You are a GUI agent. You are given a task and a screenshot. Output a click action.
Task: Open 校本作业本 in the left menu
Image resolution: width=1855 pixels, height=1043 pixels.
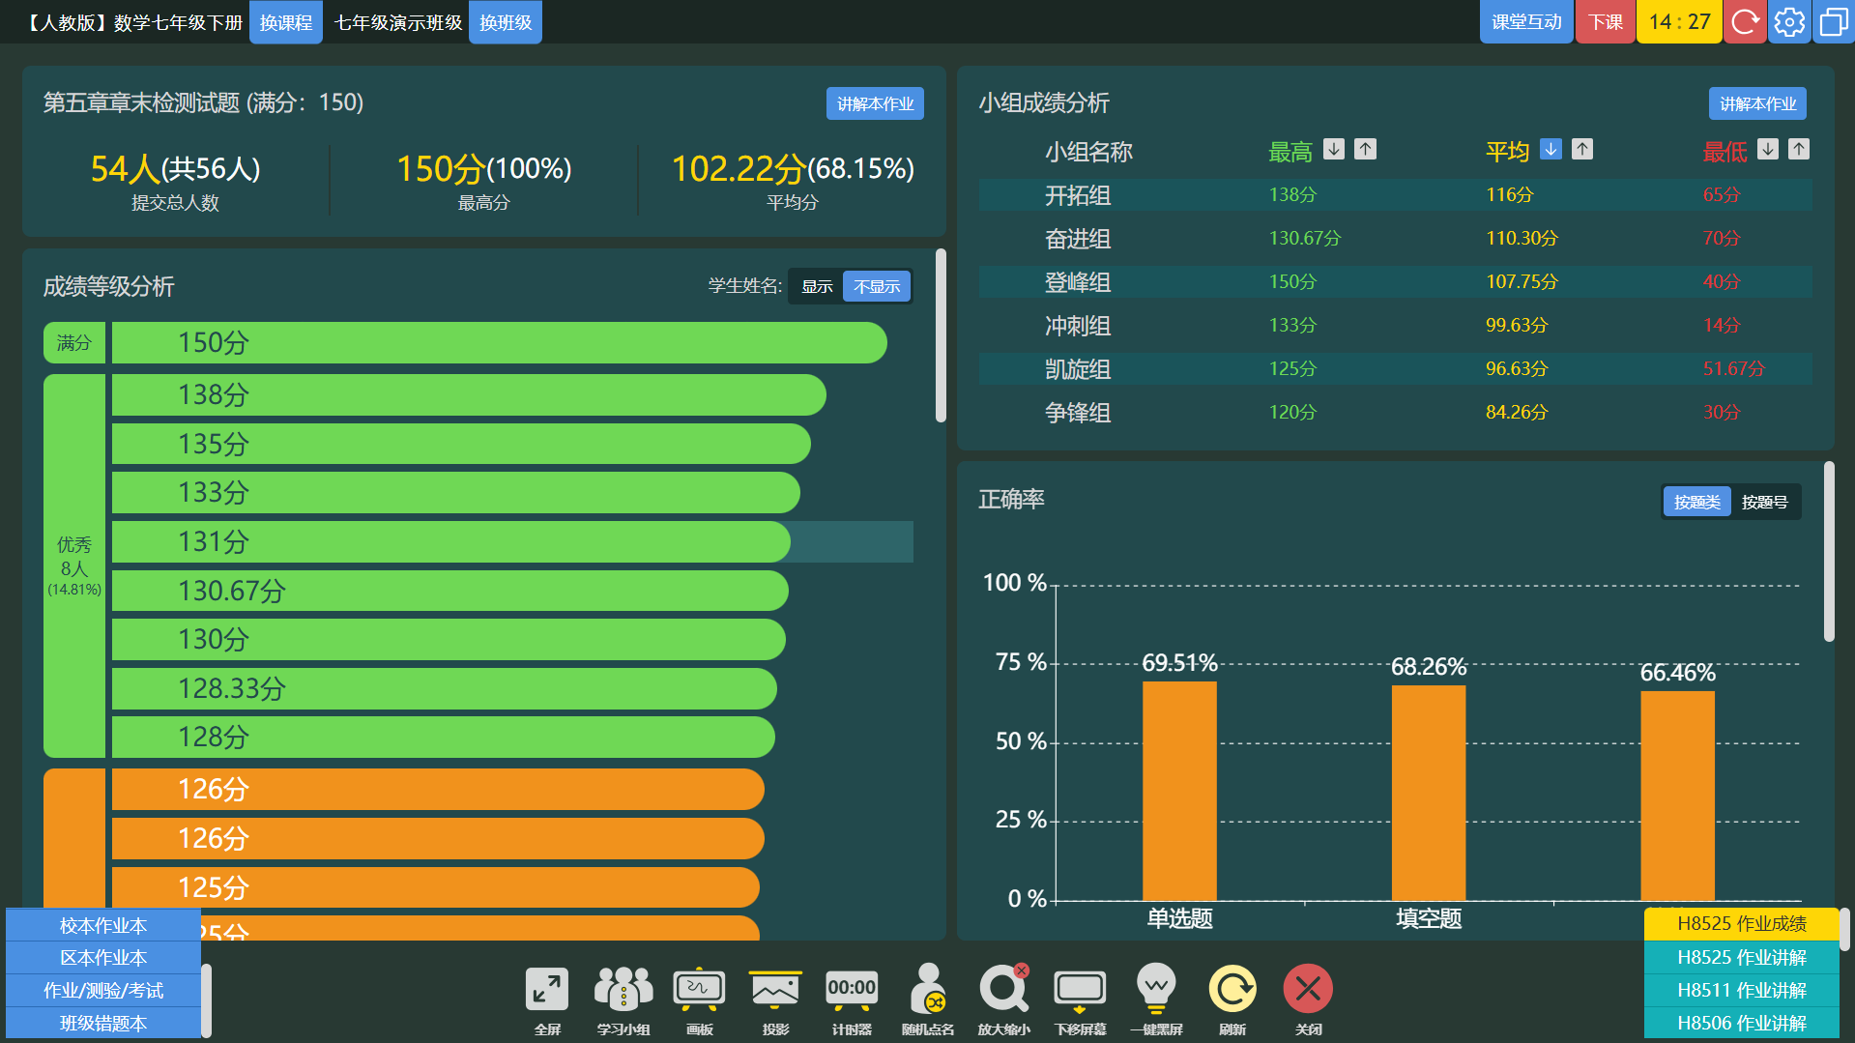[x=103, y=926]
